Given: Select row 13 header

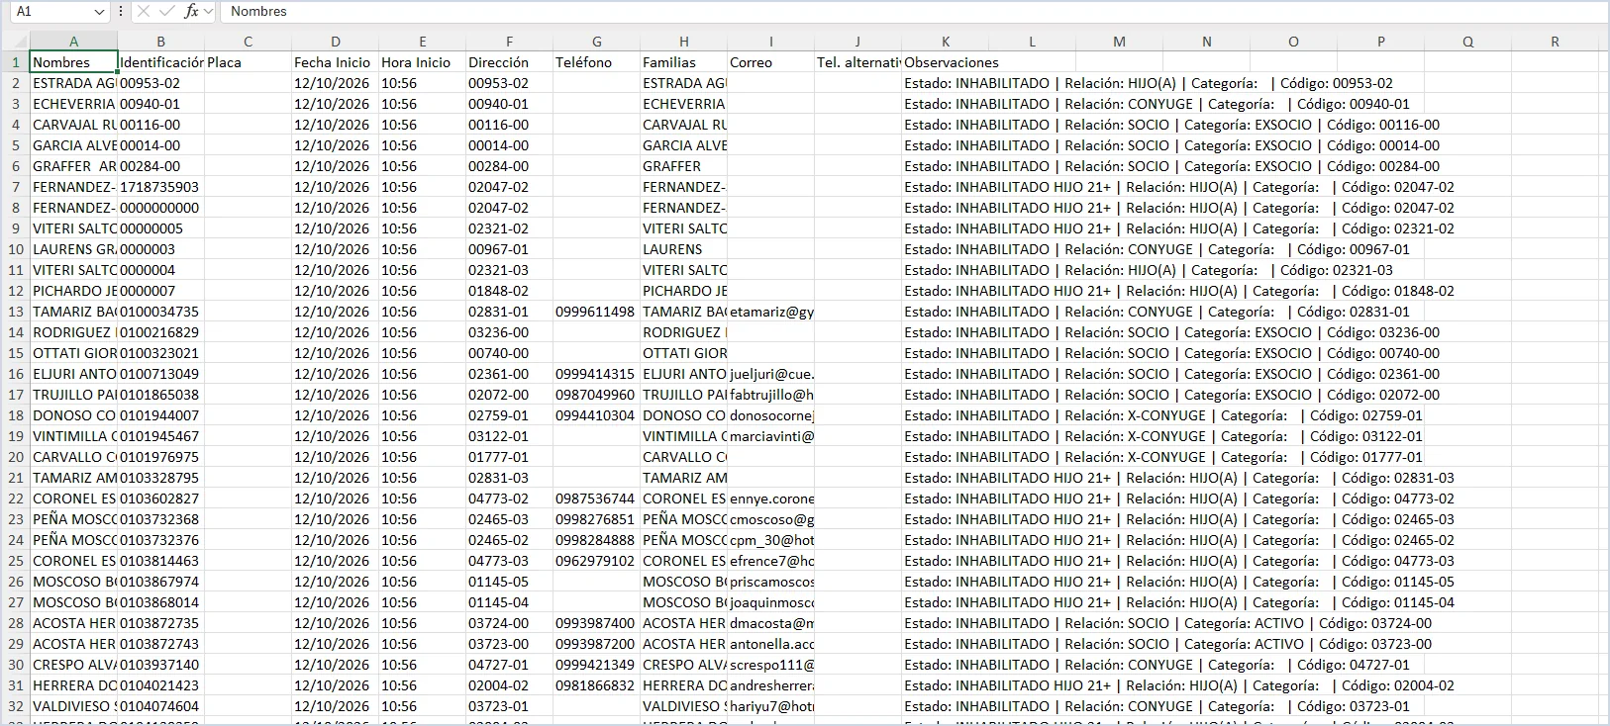Looking at the screenshot, I should click(x=15, y=312).
